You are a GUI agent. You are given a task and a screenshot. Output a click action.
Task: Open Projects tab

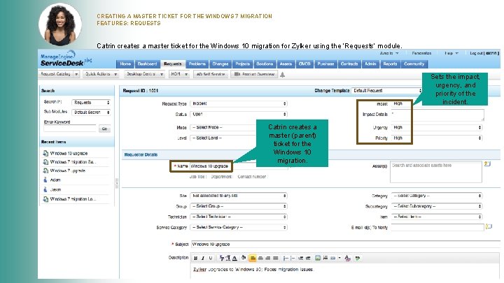(242, 64)
